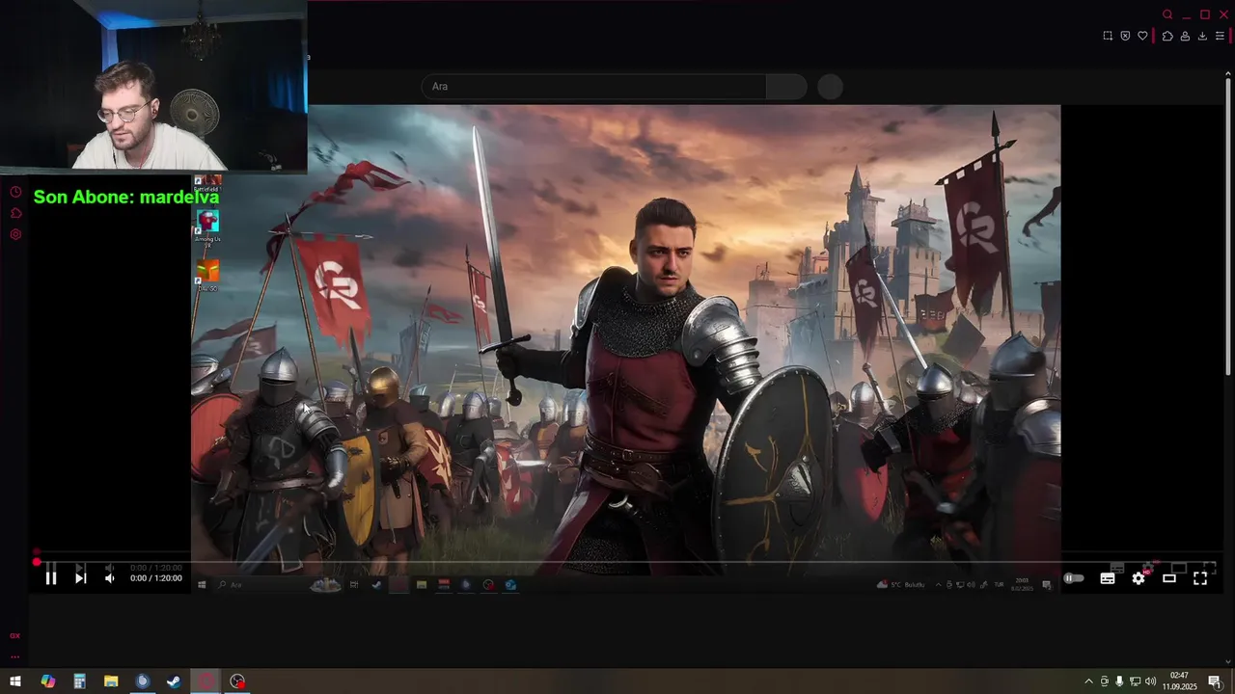Open the browser account profile icon

point(1185,36)
